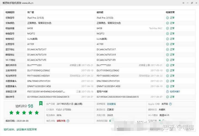199x136 pixels.
Task: Open the 在线查询 warranty link
Action: (x=111, y=104)
